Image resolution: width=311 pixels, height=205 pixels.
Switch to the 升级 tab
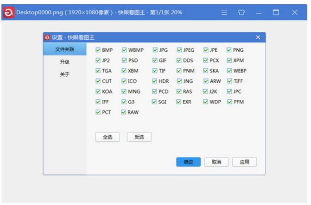coord(65,62)
